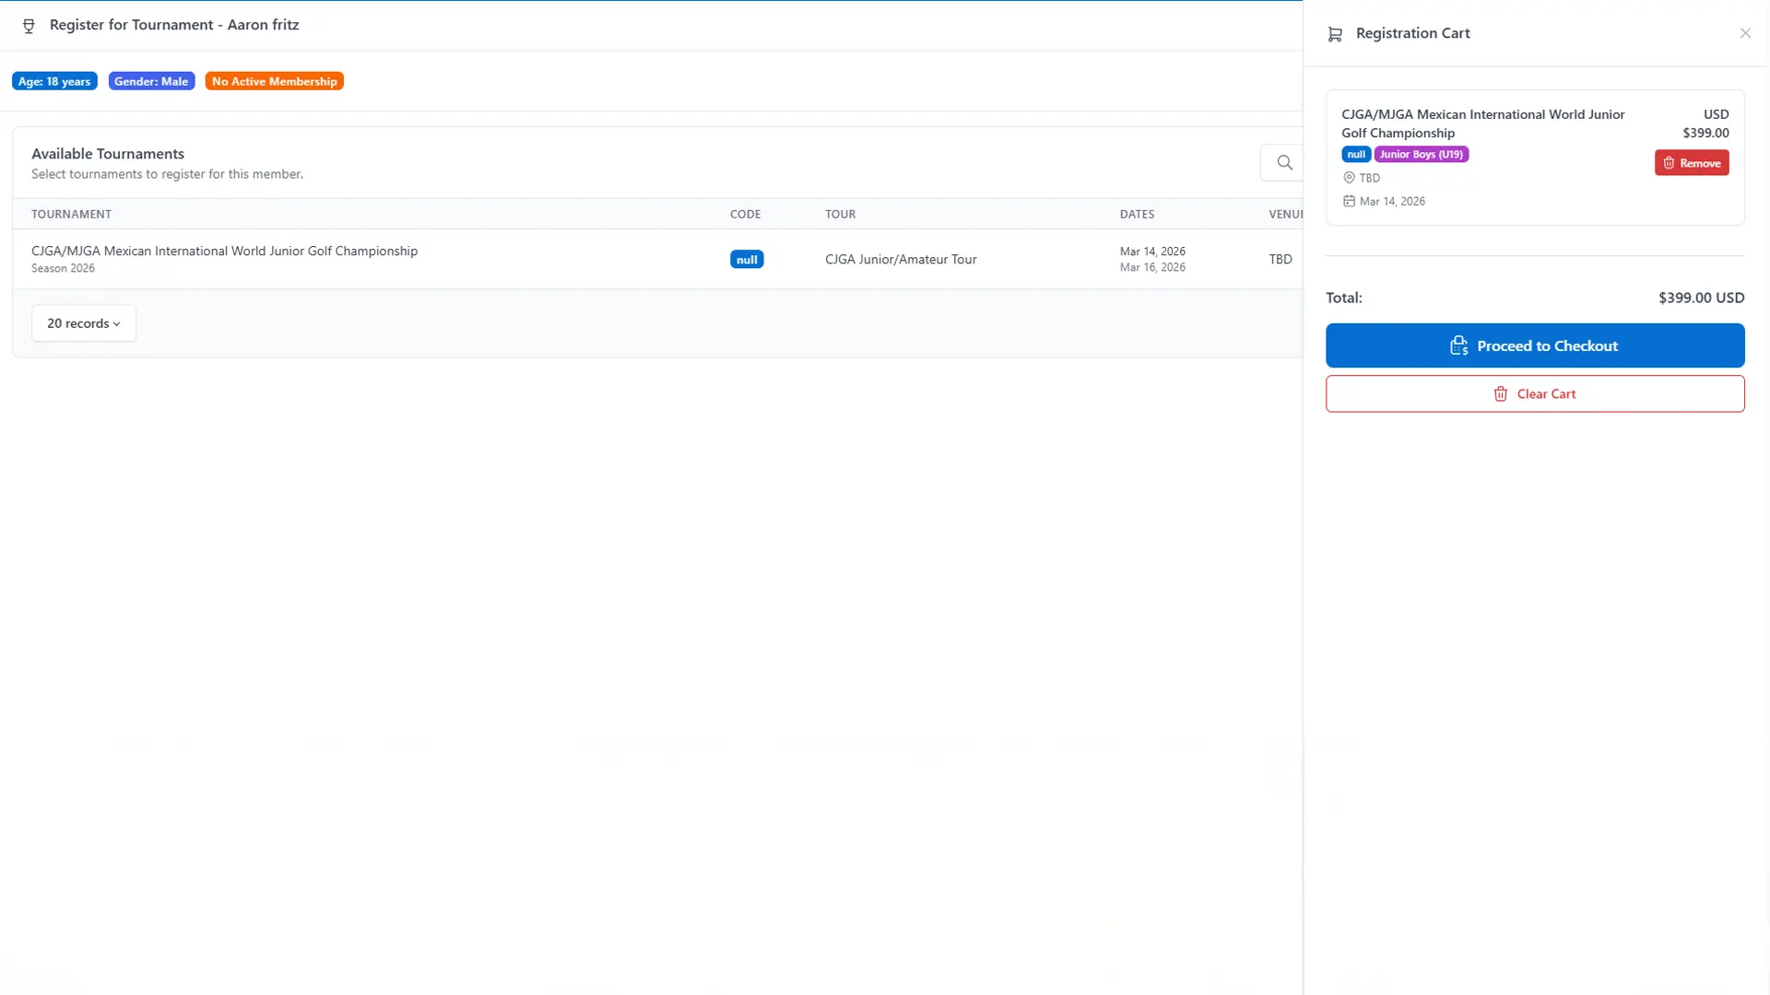Screen dimensions: 1770x995
Task: Toggle the No Active Membership badge
Action: (274, 80)
